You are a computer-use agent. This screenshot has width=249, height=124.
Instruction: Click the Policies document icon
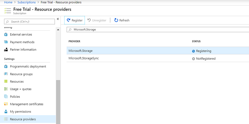pyautogui.click(x=6, y=97)
